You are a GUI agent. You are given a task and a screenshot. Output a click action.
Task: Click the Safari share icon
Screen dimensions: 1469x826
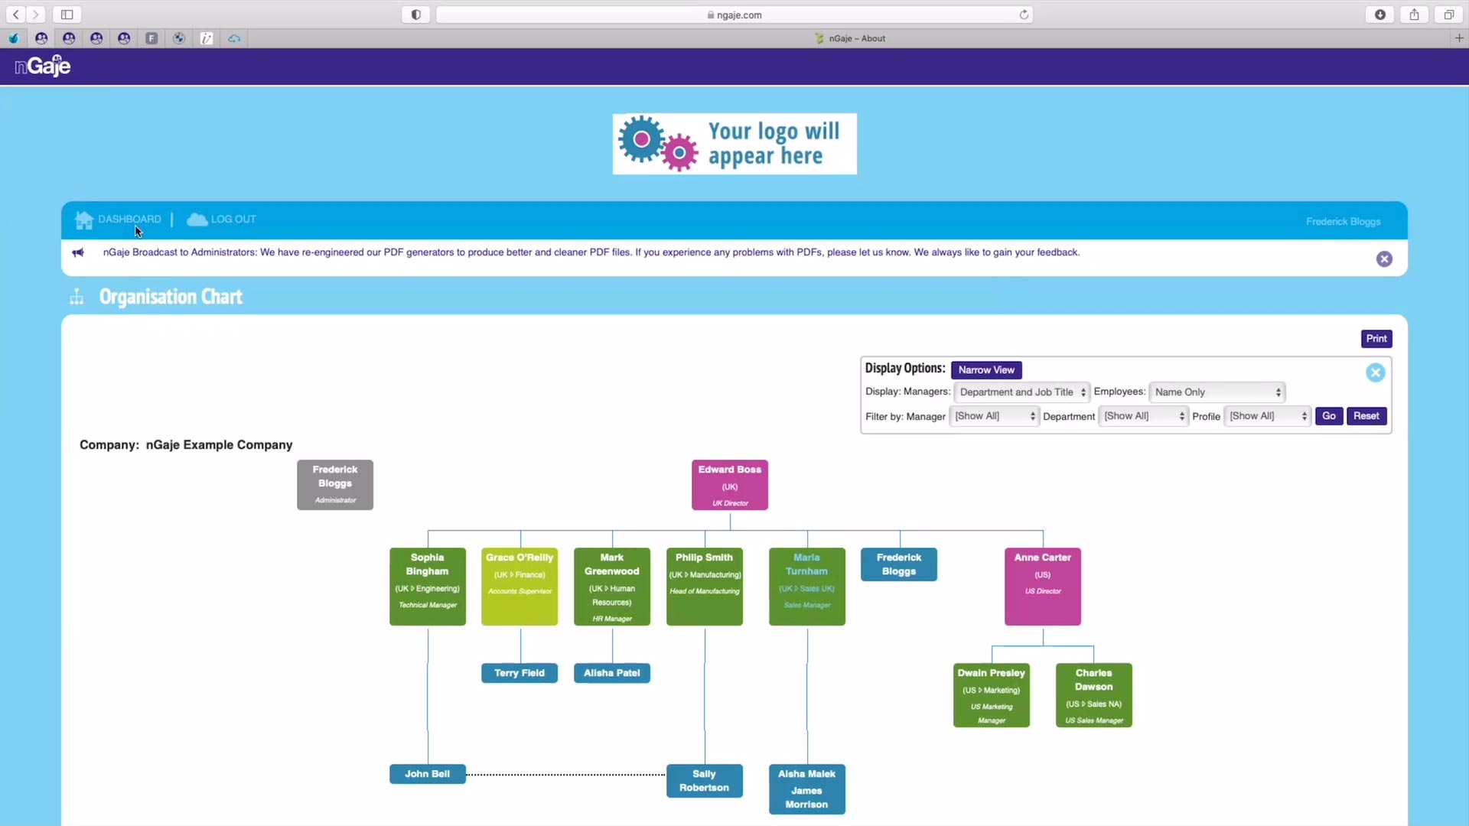[x=1415, y=15]
